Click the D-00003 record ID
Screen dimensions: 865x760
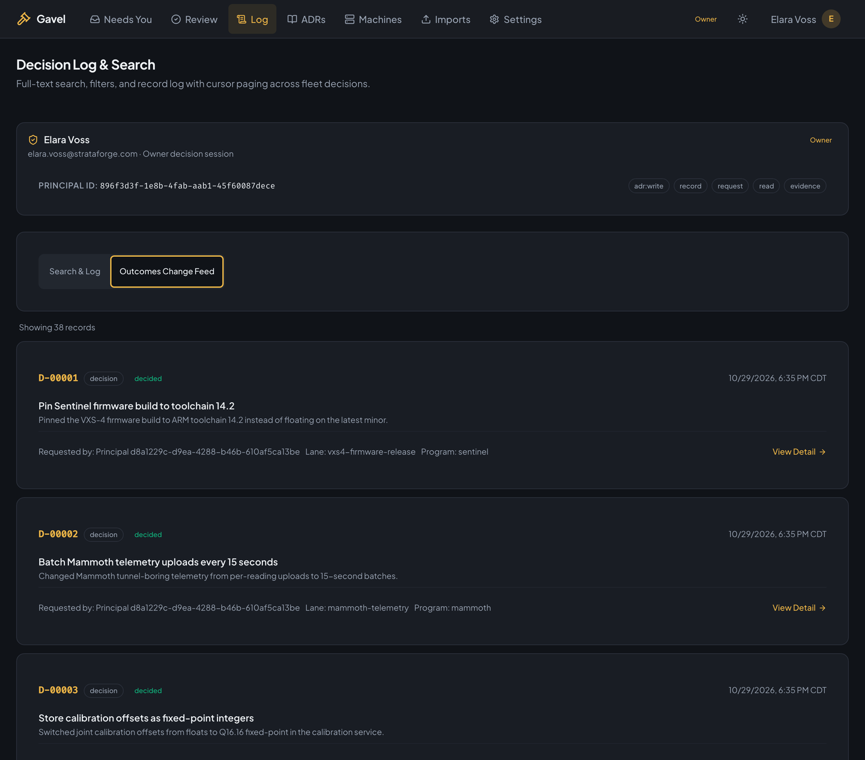[58, 690]
